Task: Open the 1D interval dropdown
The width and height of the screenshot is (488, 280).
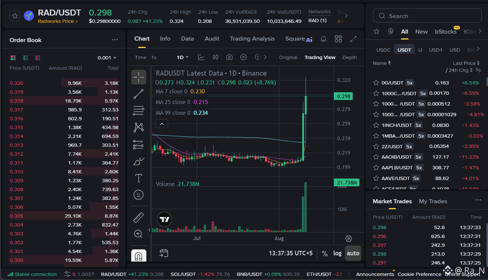Action: click(x=183, y=57)
